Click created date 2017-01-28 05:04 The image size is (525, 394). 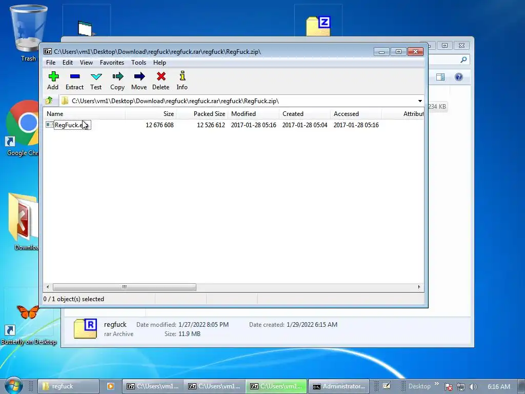click(305, 125)
